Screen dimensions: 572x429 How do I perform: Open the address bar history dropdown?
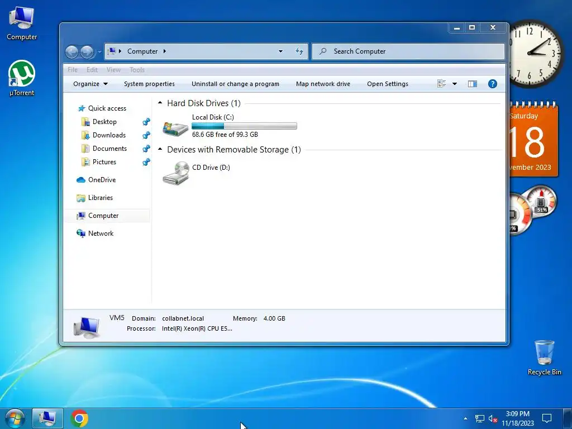280,51
